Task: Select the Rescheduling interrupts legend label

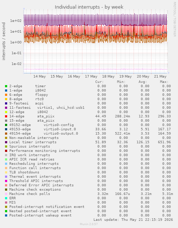Action: click(34, 164)
